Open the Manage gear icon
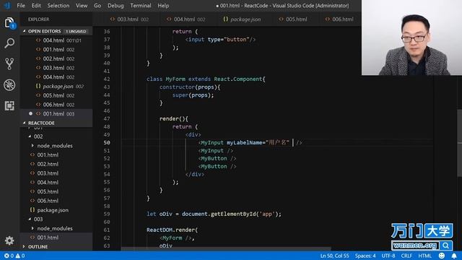Screen dimensions: 462x260 pyautogui.click(x=9, y=240)
